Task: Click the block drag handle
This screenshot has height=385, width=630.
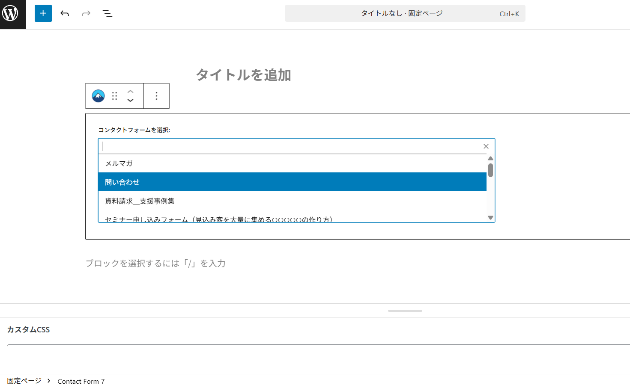Action: click(114, 96)
